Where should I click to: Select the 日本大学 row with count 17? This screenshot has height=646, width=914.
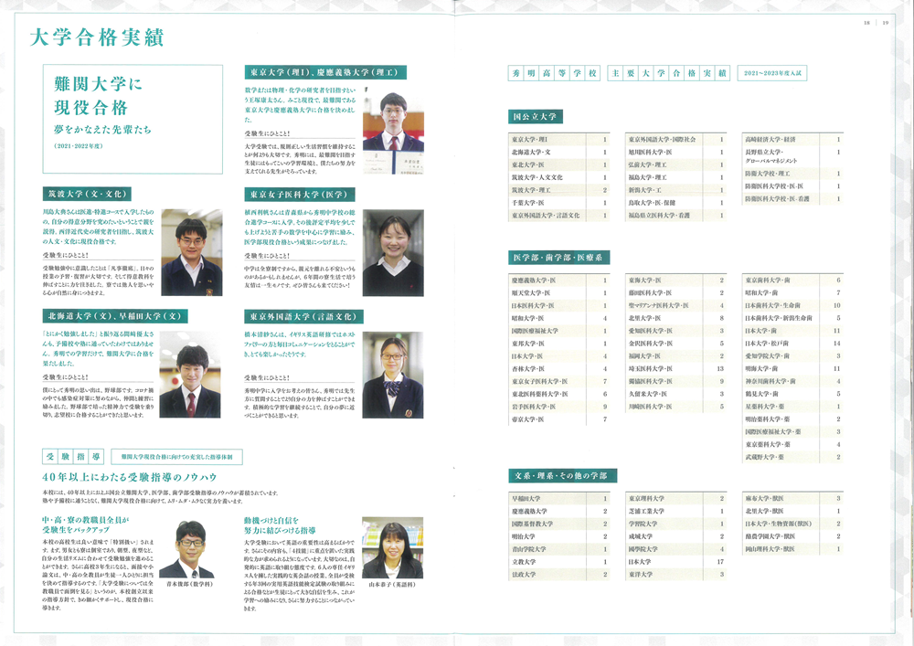[675, 562]
